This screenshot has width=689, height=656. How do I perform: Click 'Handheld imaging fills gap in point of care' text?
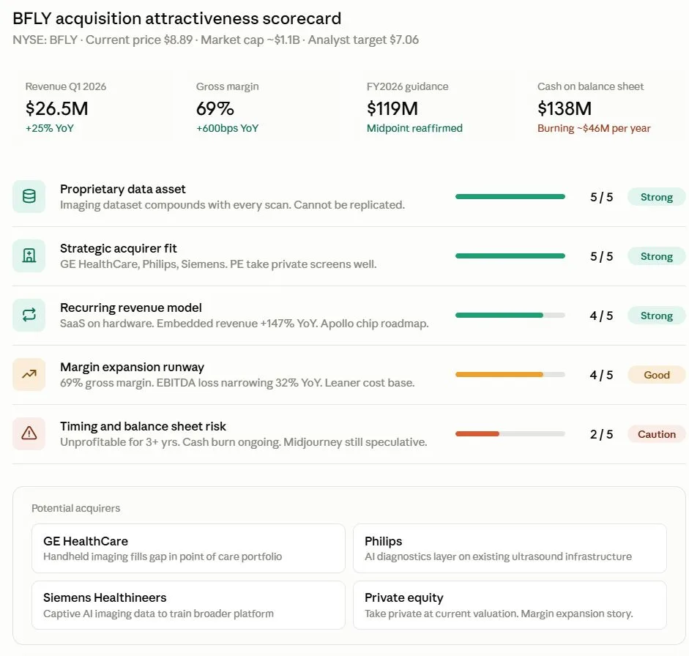pyautogui.click(x=163, y=556)
